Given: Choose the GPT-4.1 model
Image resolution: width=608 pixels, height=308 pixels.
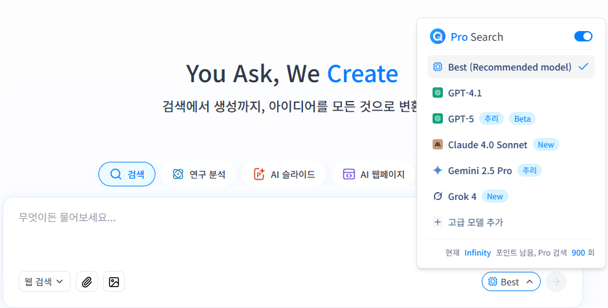Looking at the screenshot, I should click(x=511, y=93).
